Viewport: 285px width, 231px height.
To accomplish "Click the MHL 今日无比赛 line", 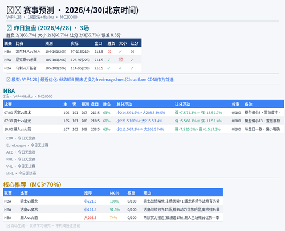I will (x=21, y=174).
